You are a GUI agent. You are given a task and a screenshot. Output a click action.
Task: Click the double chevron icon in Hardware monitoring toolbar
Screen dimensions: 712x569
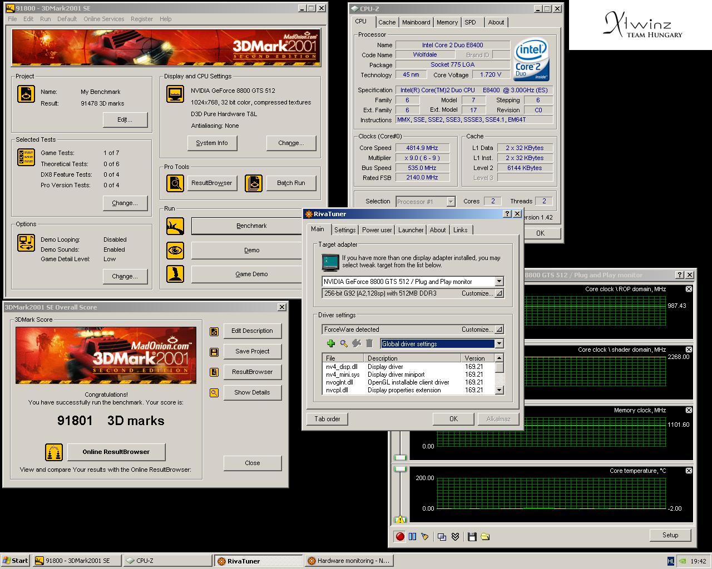pyautogui.click(x=455, y=536)
